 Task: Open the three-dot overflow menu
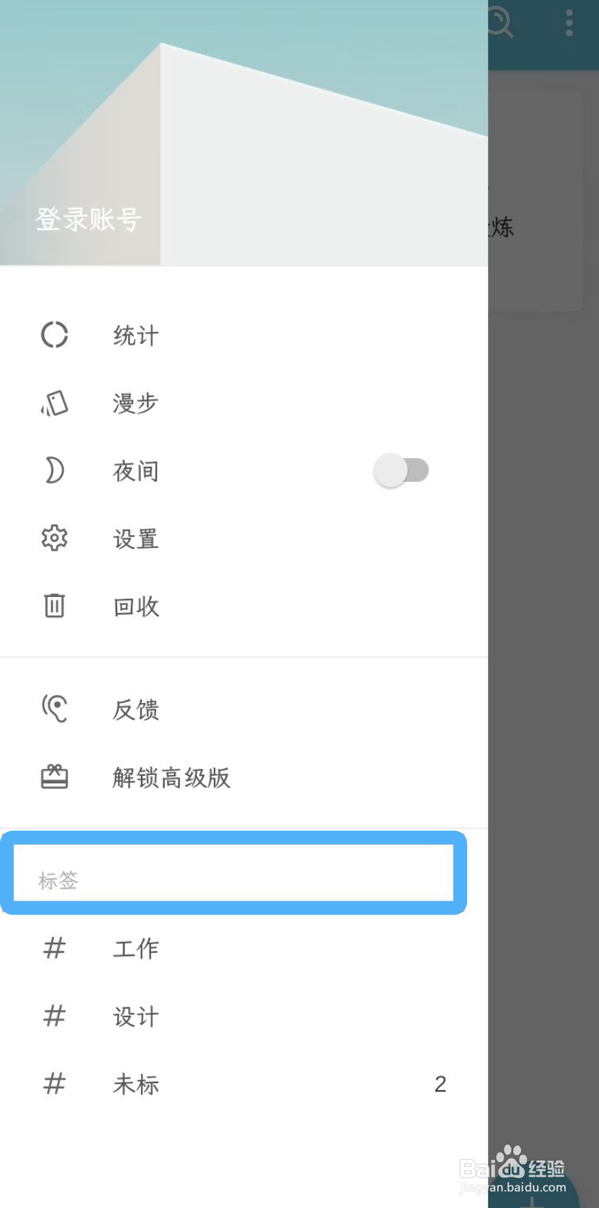569,23
